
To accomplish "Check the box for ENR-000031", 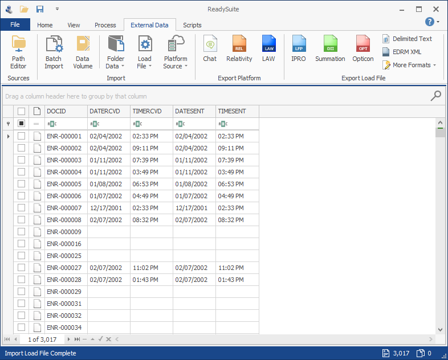I will tap(21, 304).
